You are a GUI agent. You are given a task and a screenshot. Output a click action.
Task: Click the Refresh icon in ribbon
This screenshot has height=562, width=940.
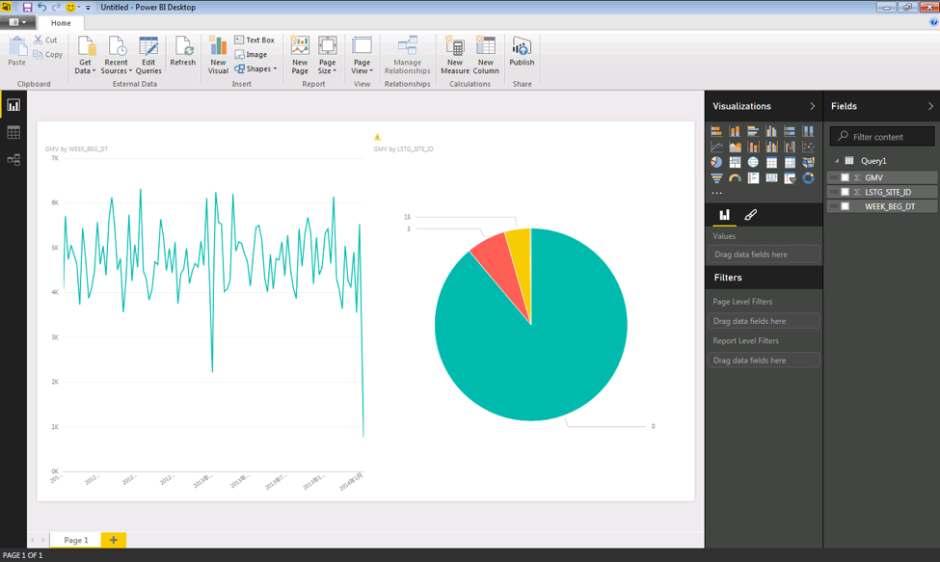coord(182,52)
